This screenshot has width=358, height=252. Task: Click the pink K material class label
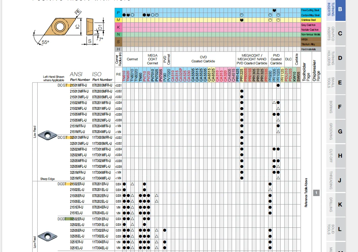118,27
